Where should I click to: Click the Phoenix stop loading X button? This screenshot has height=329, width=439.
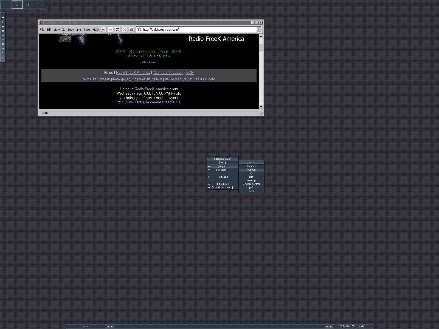(x=124, y=29)
